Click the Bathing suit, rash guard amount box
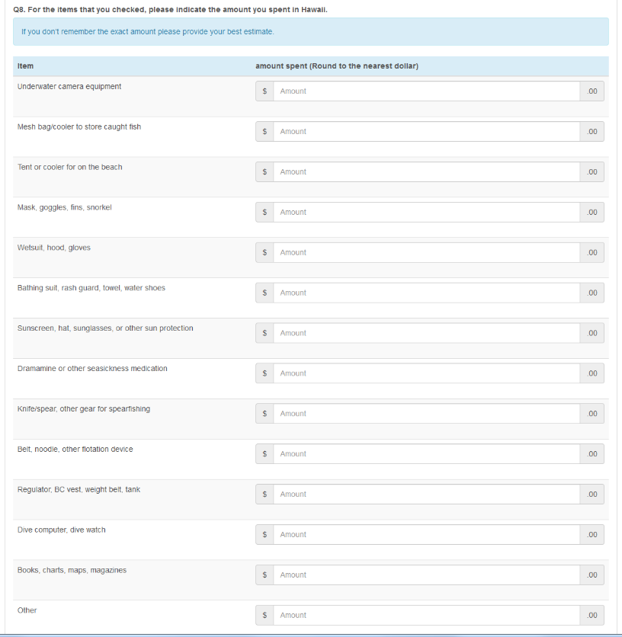This screenshot has width=622, height=637. pyautogui.click(x=427, y=293)
